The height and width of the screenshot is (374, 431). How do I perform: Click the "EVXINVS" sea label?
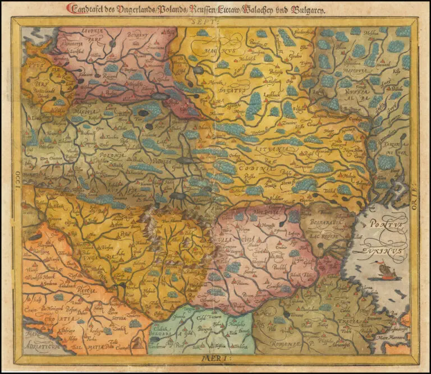pos(382,251)
